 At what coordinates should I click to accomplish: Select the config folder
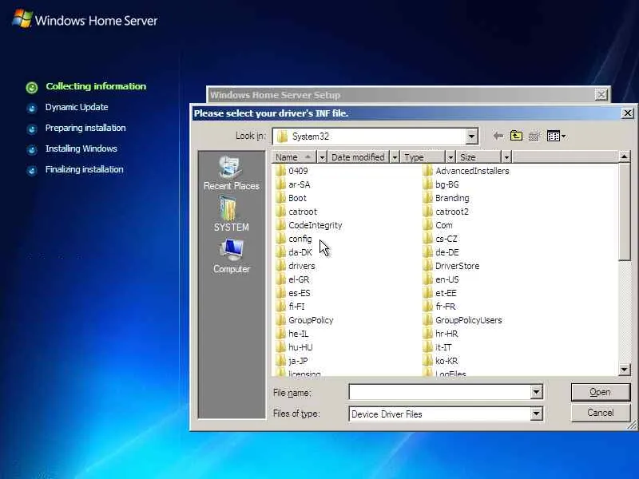(294, 239)
